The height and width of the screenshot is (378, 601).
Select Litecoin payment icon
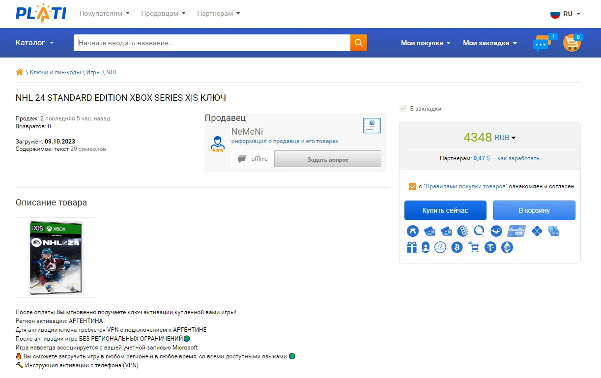[440, 247]
